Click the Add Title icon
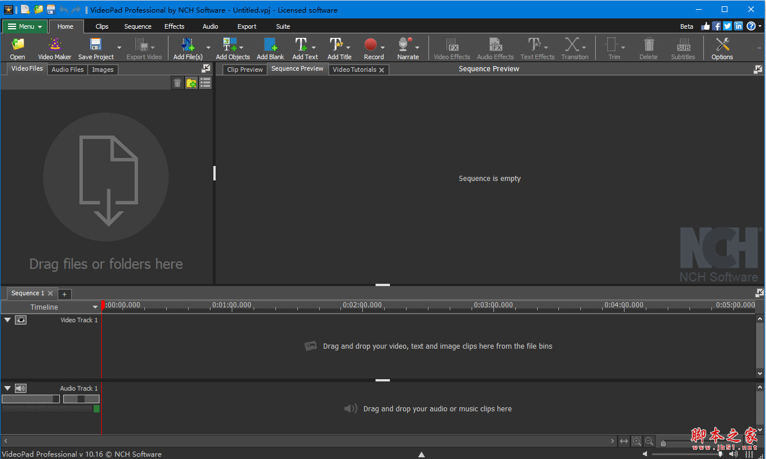 click(336, 45)
